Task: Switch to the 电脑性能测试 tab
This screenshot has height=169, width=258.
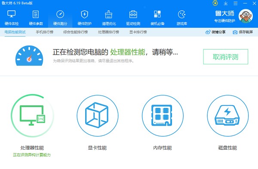Action: click(15, 32)
